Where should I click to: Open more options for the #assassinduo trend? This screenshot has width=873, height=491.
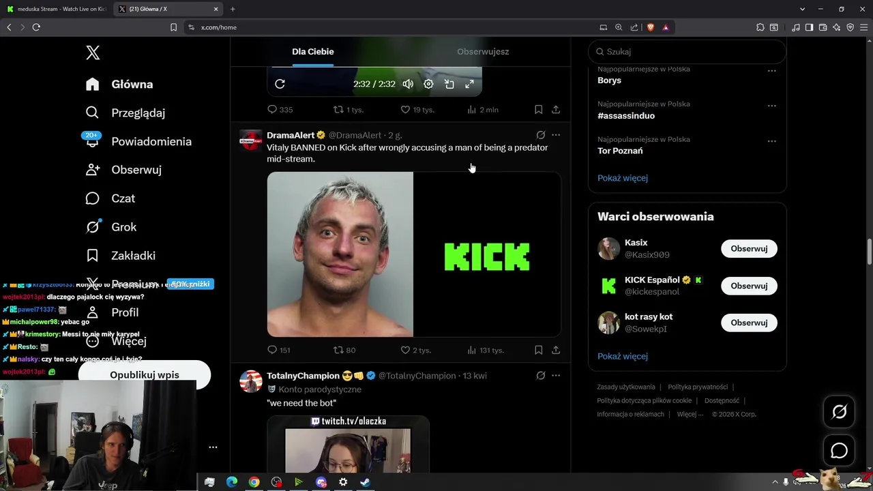click(771, 106)
